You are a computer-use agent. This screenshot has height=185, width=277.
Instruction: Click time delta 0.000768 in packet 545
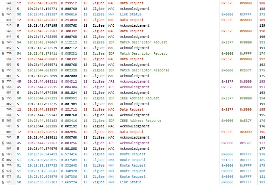(x=69, y=25)
